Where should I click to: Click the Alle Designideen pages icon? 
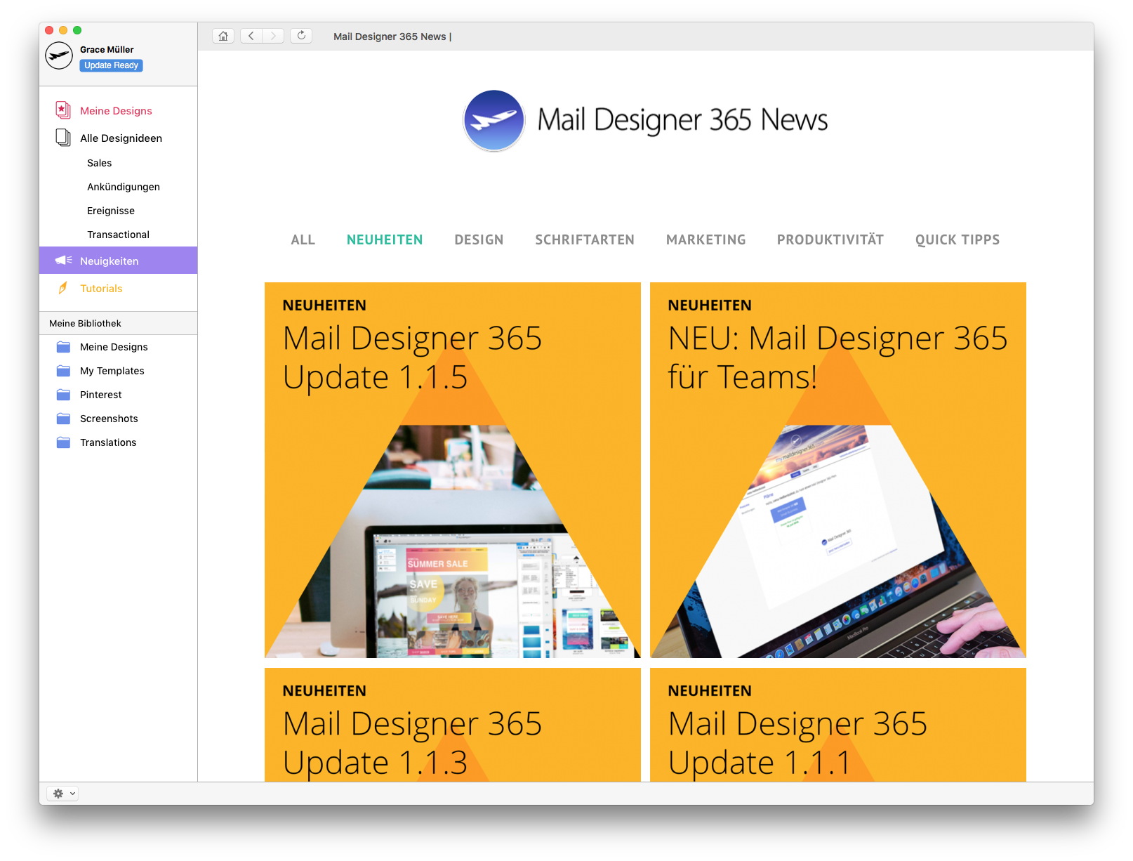[63, 138]
